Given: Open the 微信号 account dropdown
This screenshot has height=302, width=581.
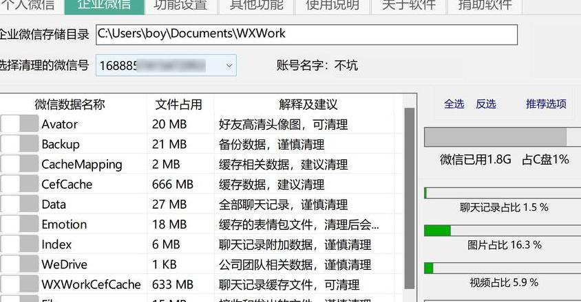Looking at the screenshot, I should pos(166,65).
